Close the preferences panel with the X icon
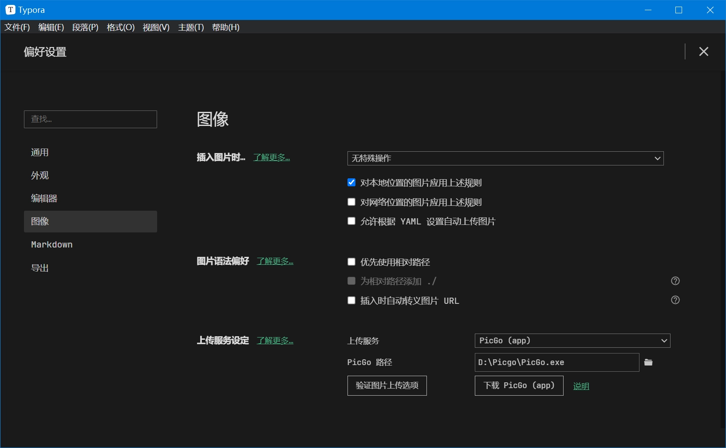Image resolution: width=726 pixels, height=448 pixels. (703, 51)
